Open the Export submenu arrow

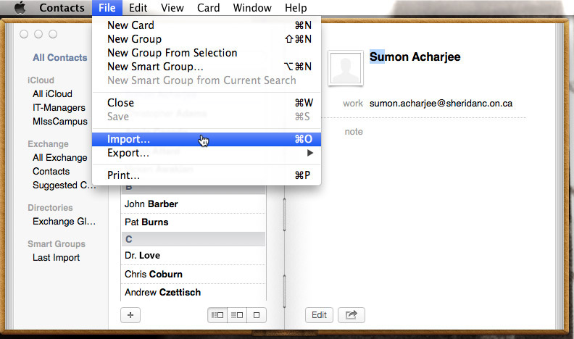tap(310, 153)
